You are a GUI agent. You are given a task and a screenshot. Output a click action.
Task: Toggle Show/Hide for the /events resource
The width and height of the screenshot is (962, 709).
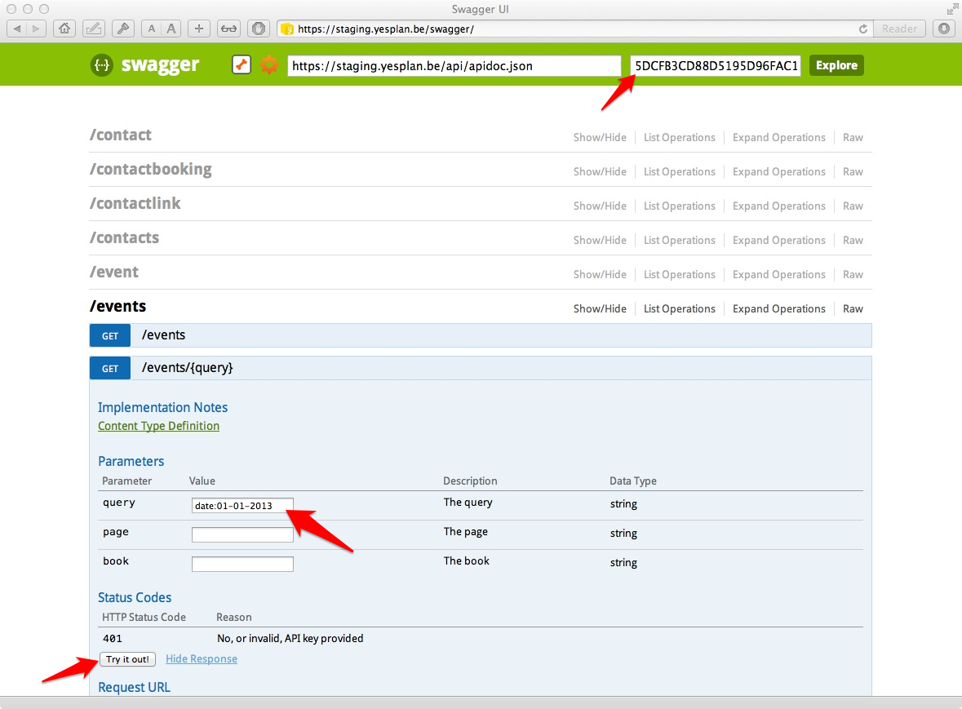click(600, 309)
